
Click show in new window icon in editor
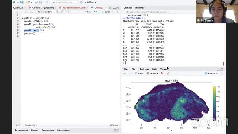coord(26,12)
